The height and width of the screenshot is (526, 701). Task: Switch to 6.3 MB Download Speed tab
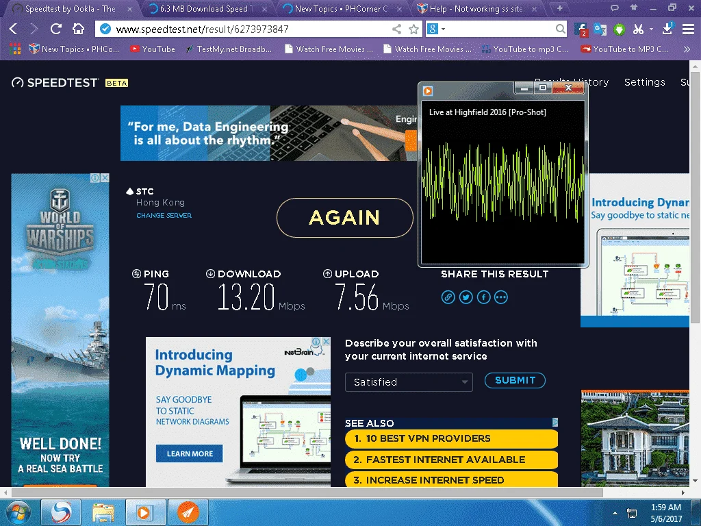pyautogui.click(x=205, y=9)
